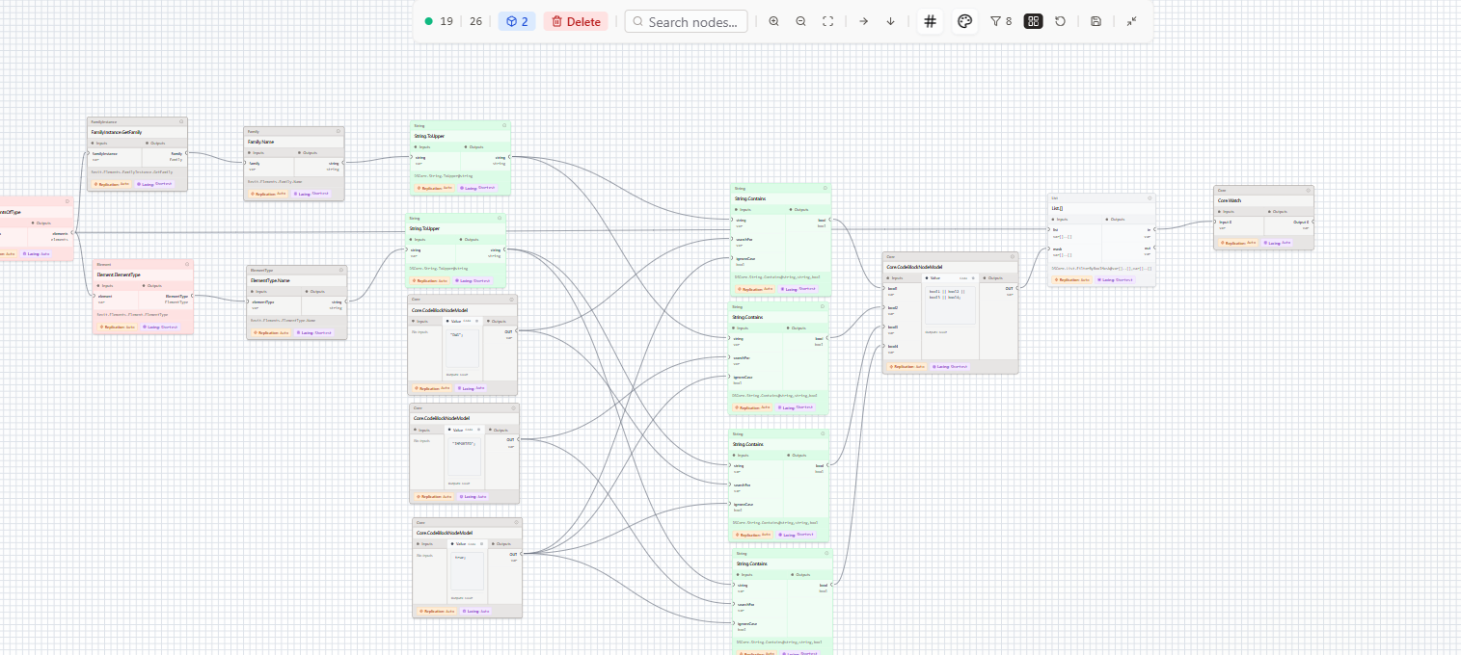Collapse the toolbar with inward arrows icon
This screenshot has height=655, width=1461.
[x=1131, y=21]
